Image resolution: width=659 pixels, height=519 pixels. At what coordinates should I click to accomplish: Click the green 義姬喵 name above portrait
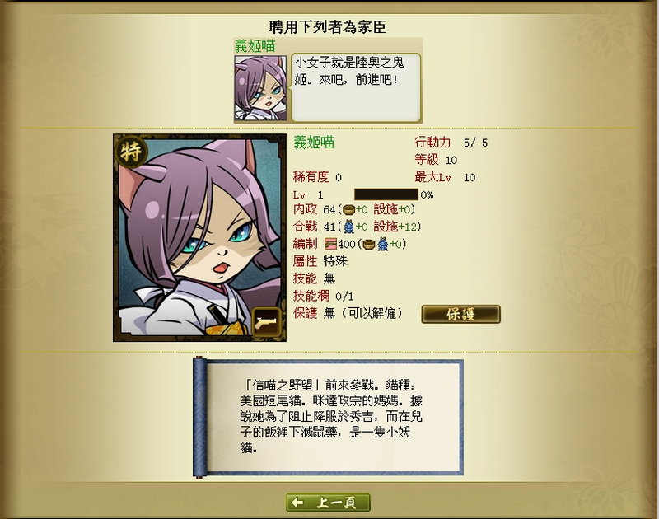click(255, 46)
